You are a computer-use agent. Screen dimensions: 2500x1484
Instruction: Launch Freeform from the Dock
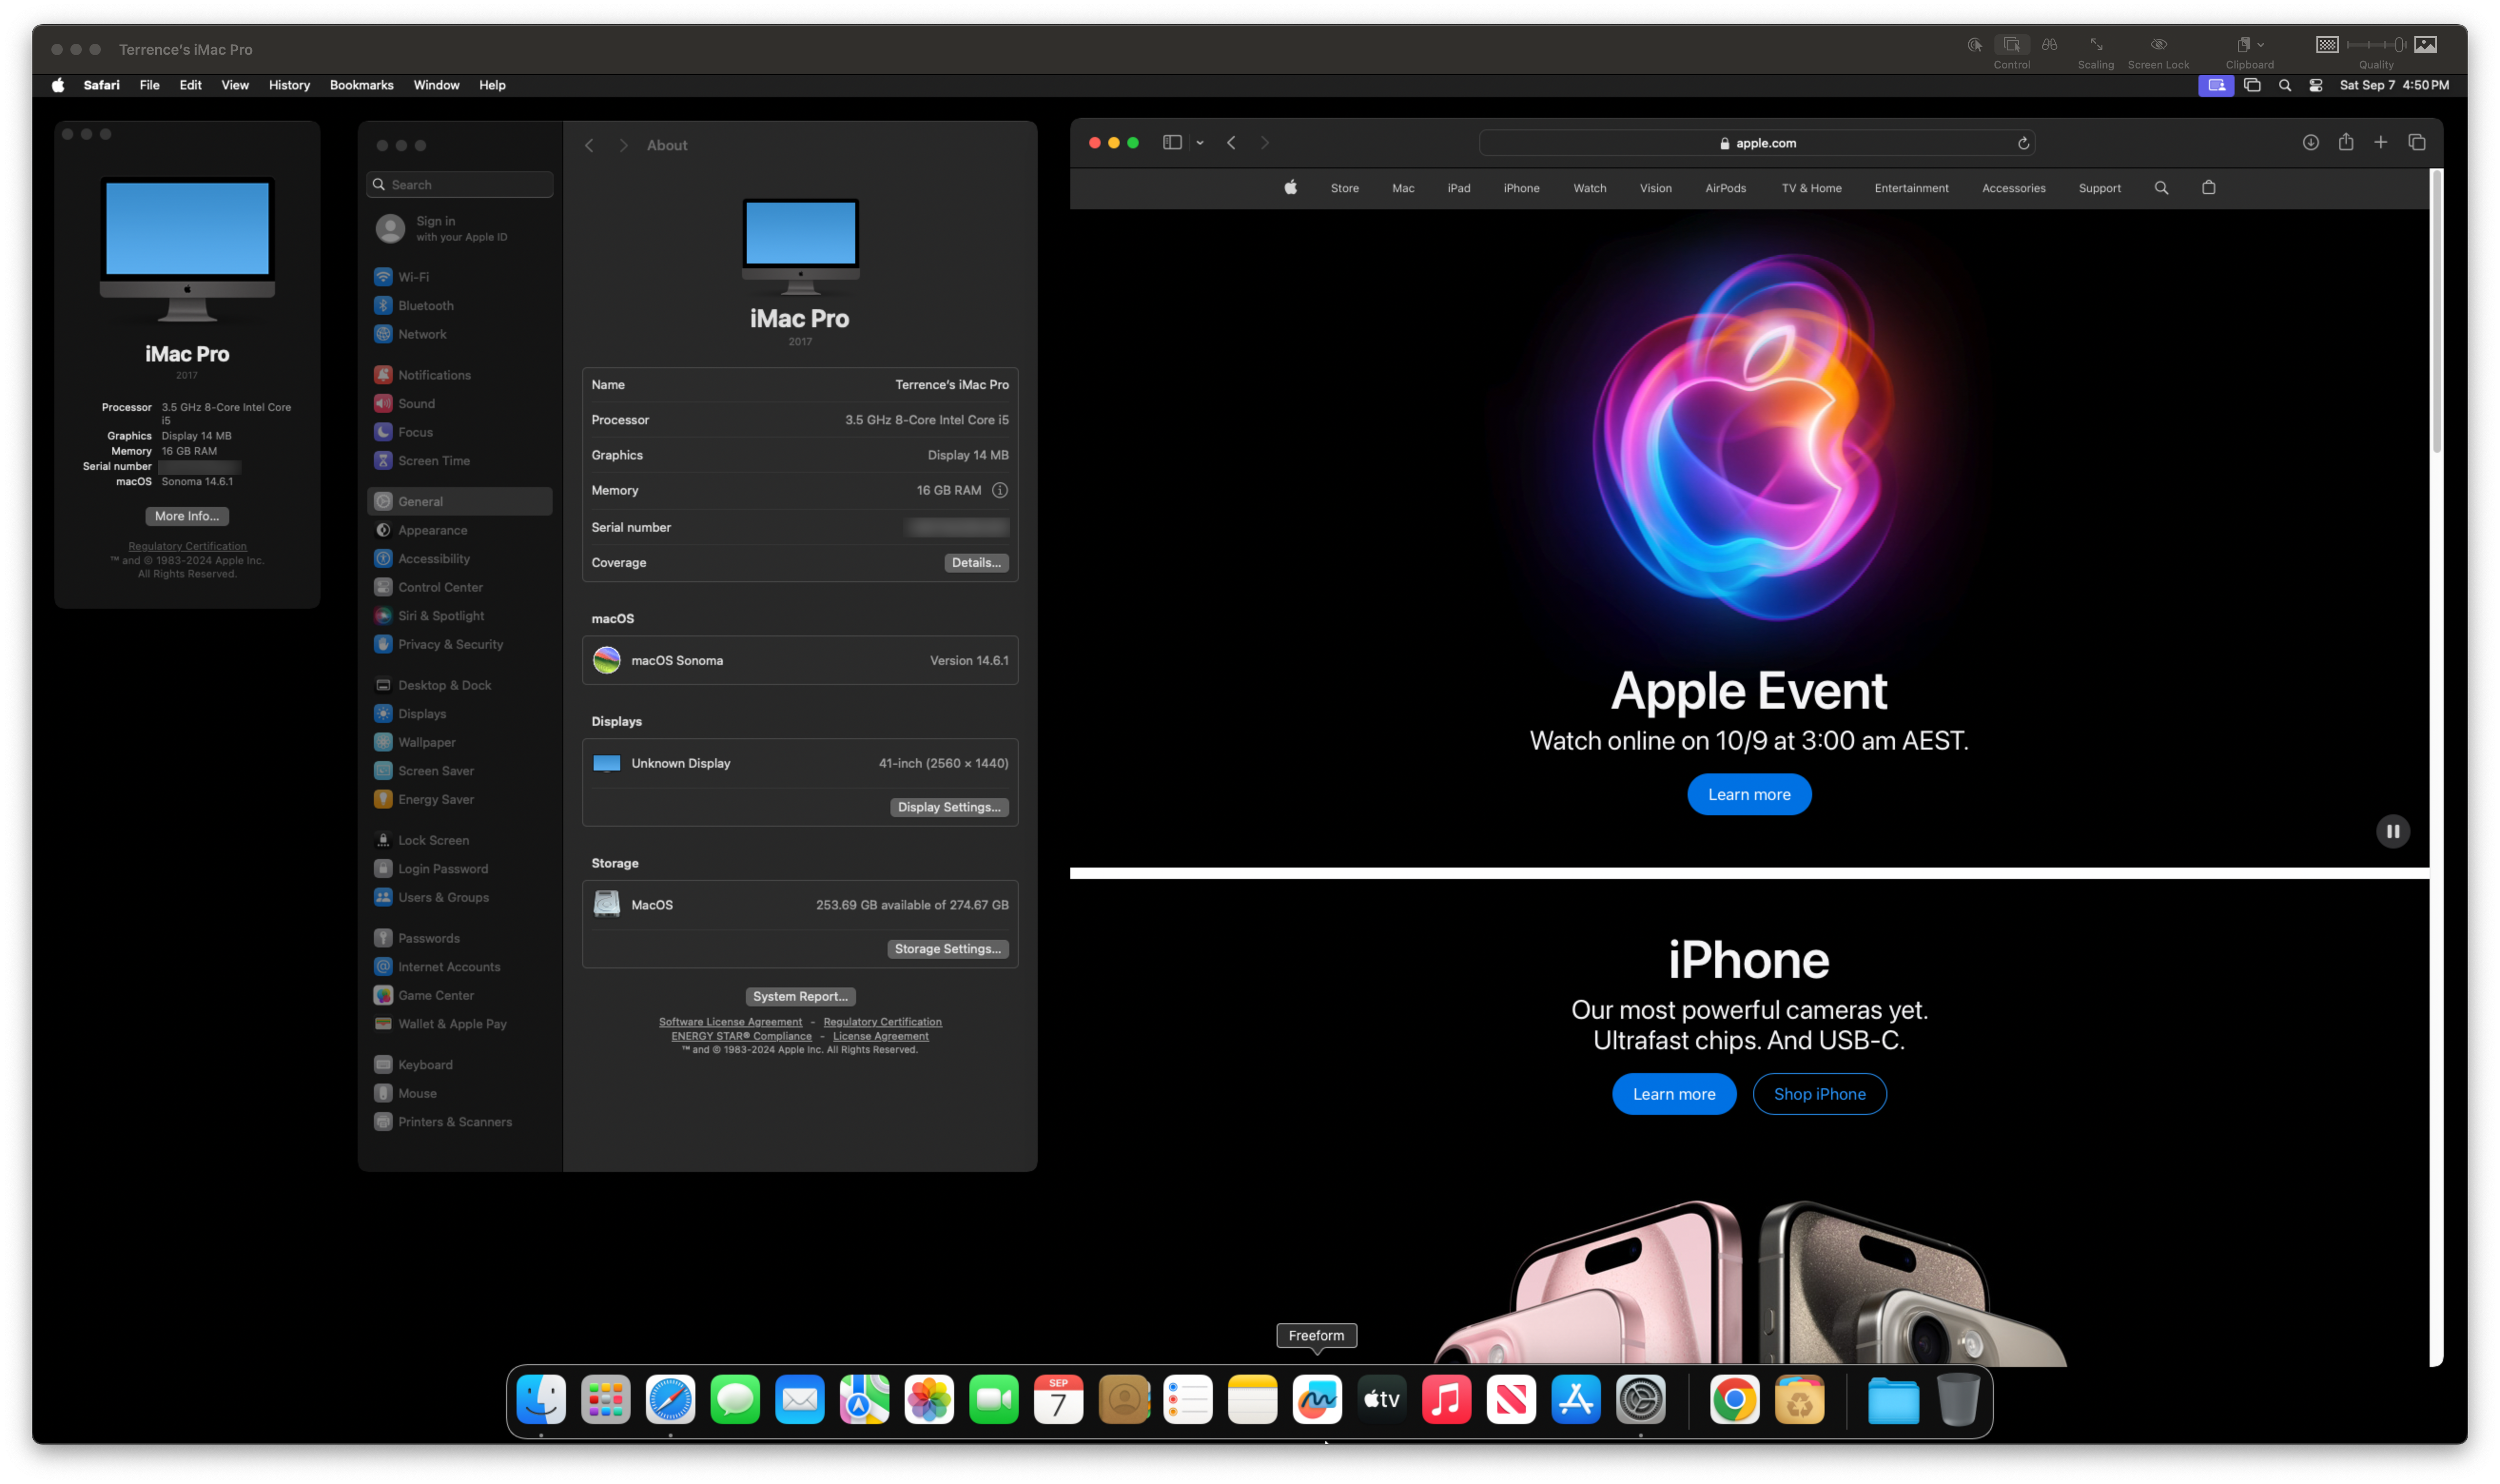(x=1317, y=1400)
